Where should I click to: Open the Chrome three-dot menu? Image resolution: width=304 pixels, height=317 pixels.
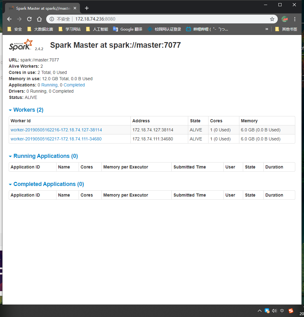click(x=295, y=19)
